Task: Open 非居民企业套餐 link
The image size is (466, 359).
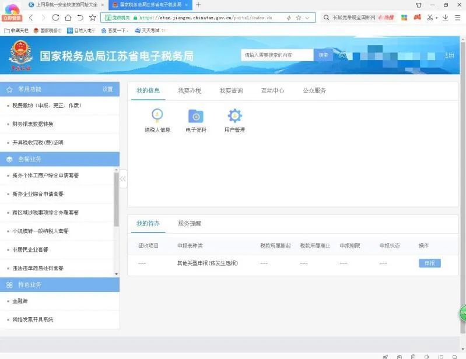Action: coord(30,249)
